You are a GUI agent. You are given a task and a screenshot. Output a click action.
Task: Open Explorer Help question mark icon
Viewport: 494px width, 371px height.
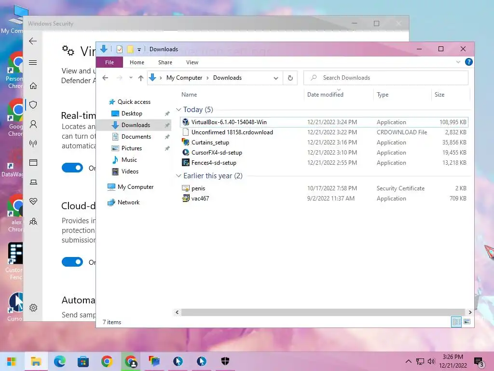pos(469,62)
